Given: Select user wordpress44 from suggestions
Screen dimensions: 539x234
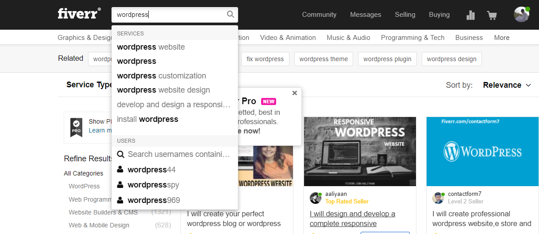Looking at the screenshot, I should (x=175, y=170).
